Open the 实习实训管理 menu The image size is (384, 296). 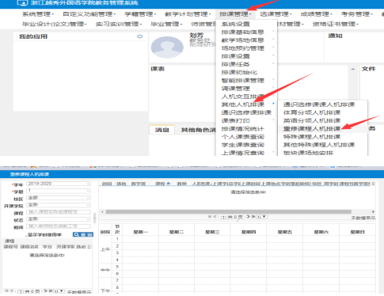118,25
